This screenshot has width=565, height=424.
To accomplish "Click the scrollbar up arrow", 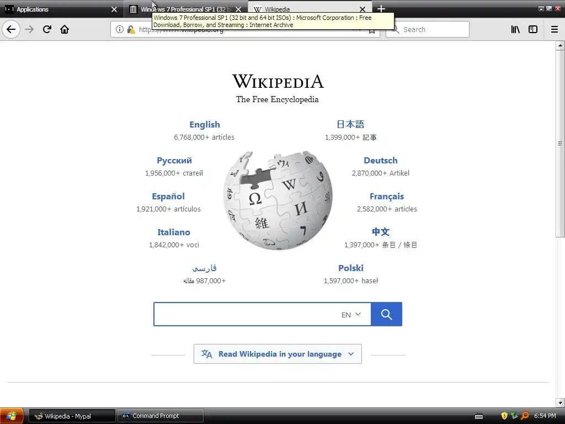I will 560,45.
